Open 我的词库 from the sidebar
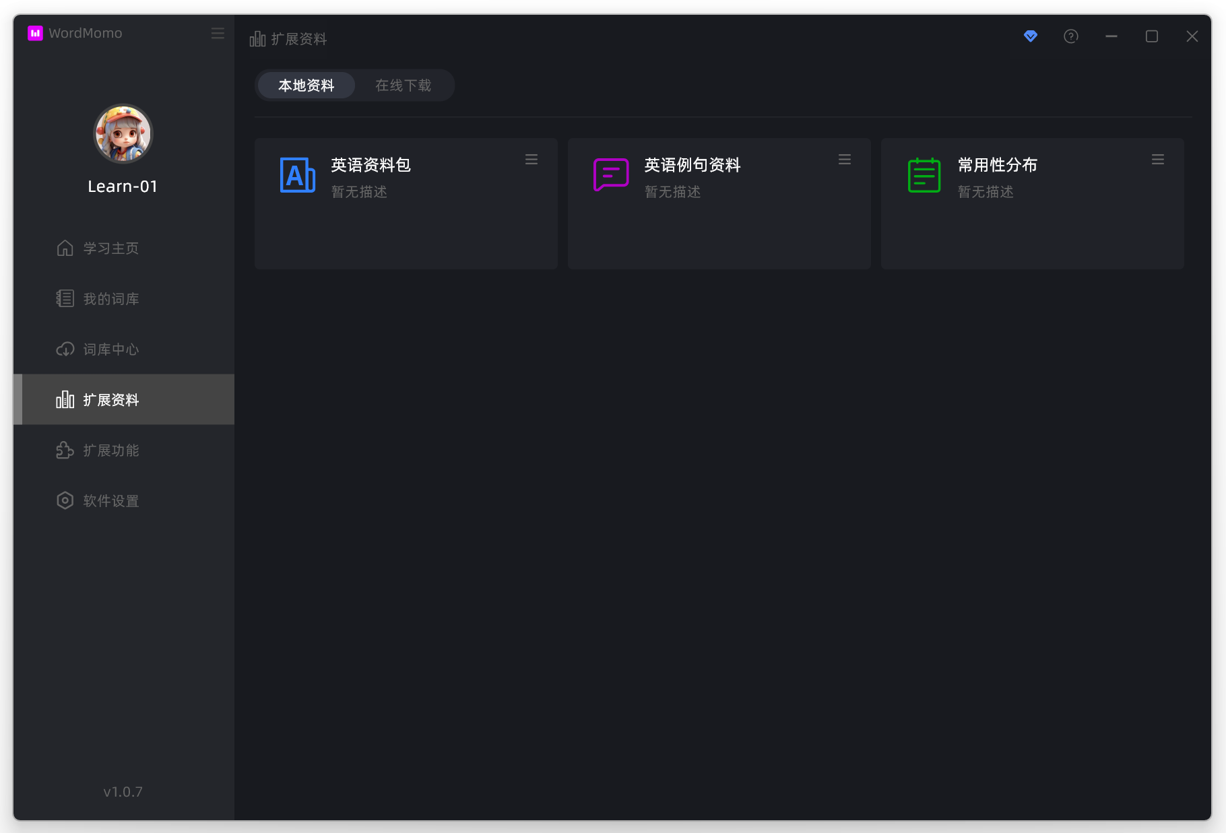1226x833 pixels. (x=110, y=299)
